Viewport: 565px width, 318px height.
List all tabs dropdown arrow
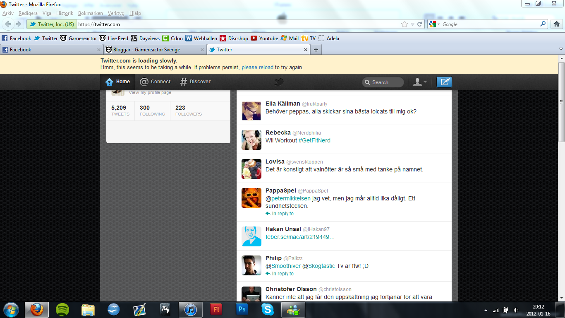(x=561, y=49)
